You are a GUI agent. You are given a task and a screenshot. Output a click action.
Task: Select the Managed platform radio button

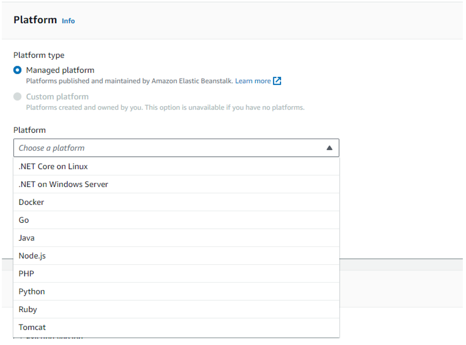point(17,70)
